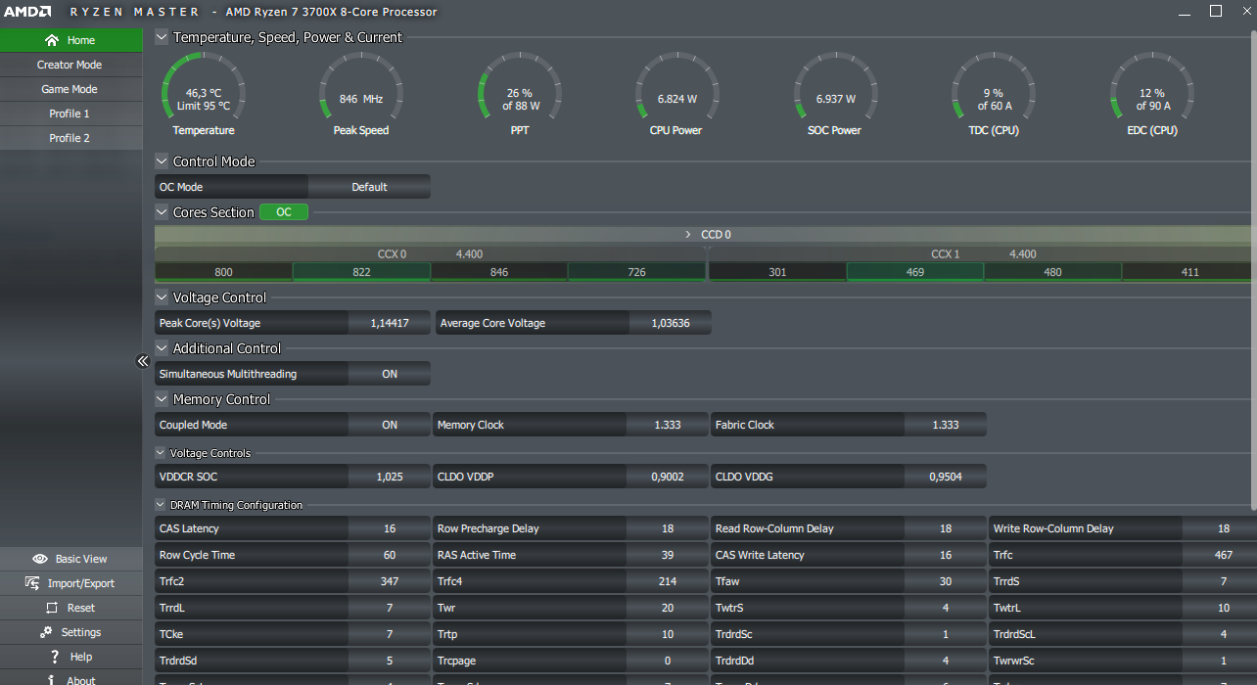This screenshot has width=1257, height=685.
Task: Click the Memory Clock value field
Action: (x=668, y=425)
